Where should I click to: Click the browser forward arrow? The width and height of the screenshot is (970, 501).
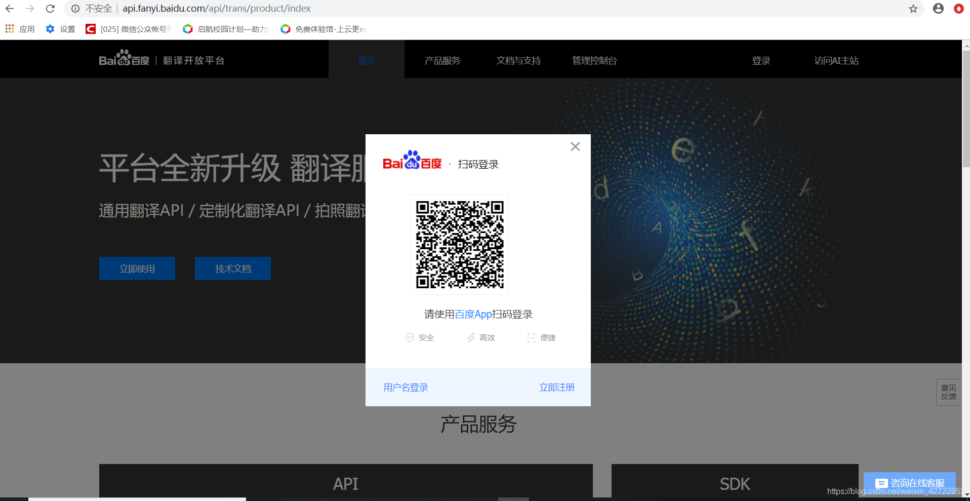[30, 9]
